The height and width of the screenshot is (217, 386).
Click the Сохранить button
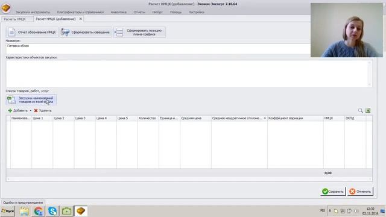pyautogui.click(x=333, y=192)
